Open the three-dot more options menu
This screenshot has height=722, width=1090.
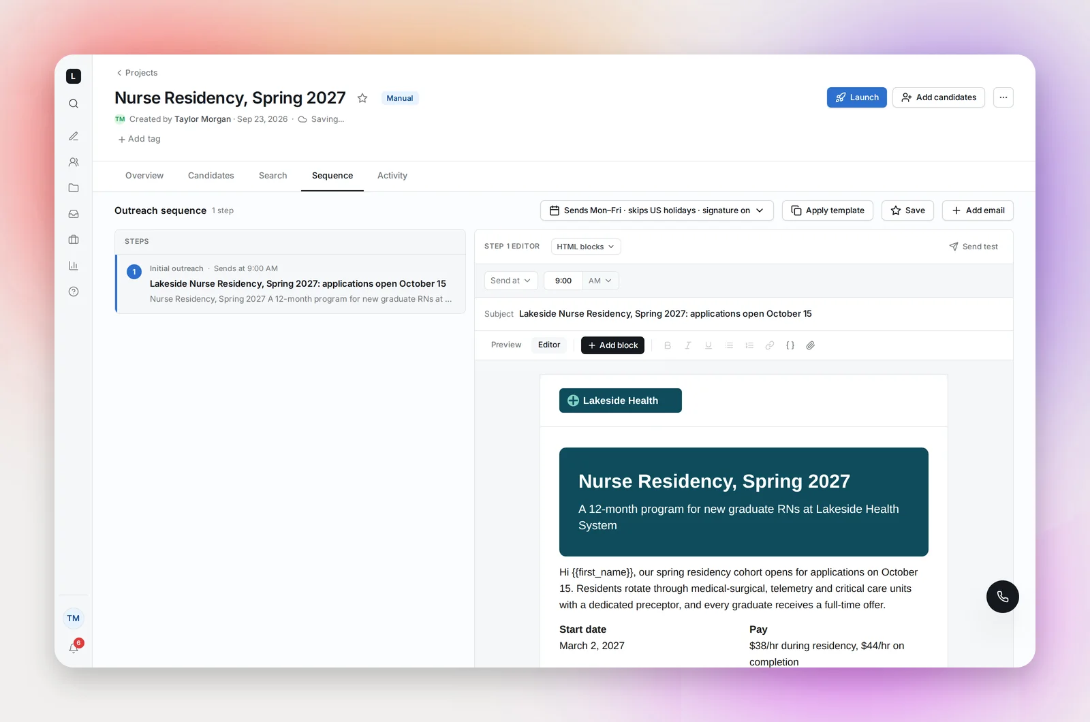(x=1003, y=97)
